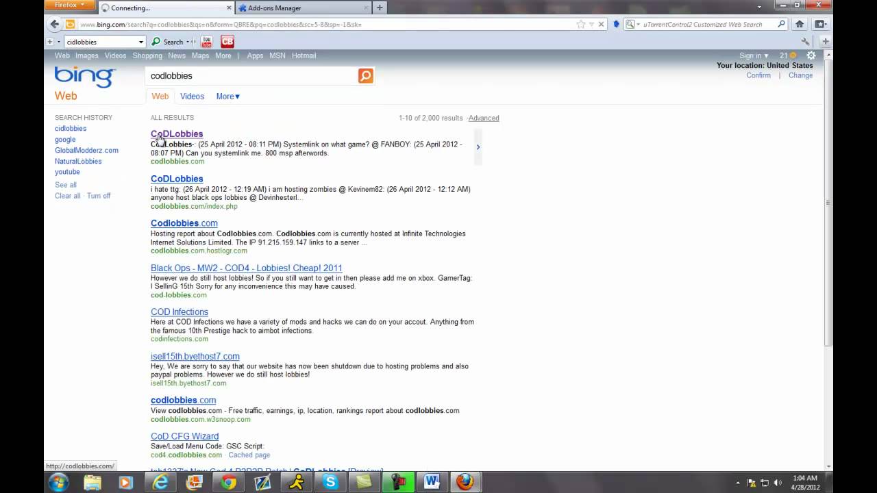Screen dimensions: 877x493
Task: Click the Bing site identity icon in address bar
Action: pos(70,24)
